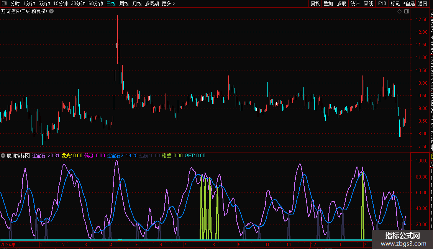The width and height of the screenshot is (433, 249).
Task: Select the 日线 daily tab
Action: [x=111, y=3]
